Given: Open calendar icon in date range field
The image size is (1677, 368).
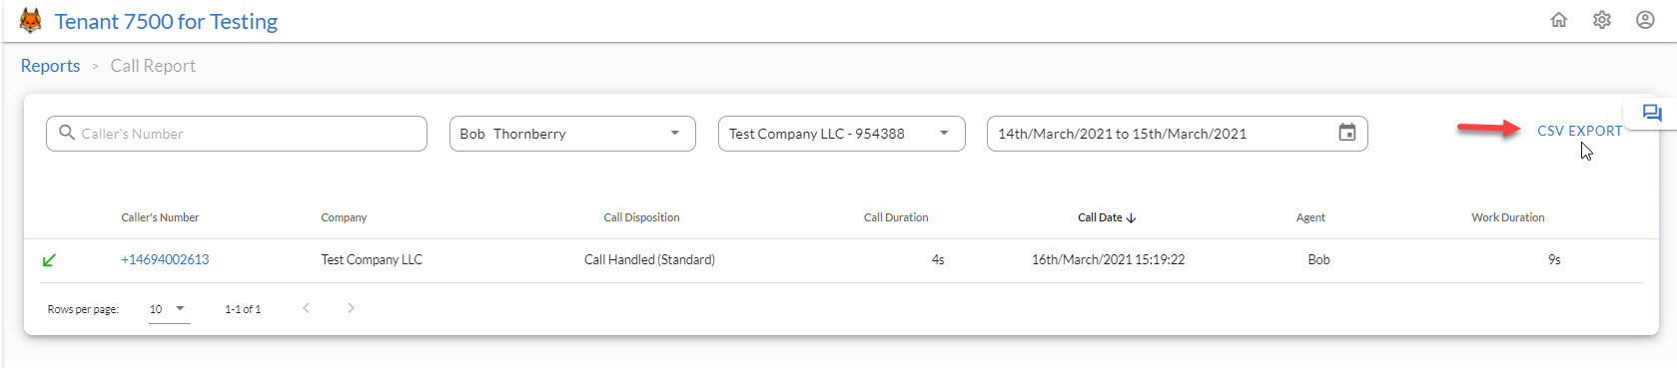Looking at the screenshot, I should pyautogui.click(x=1347, y=133).
